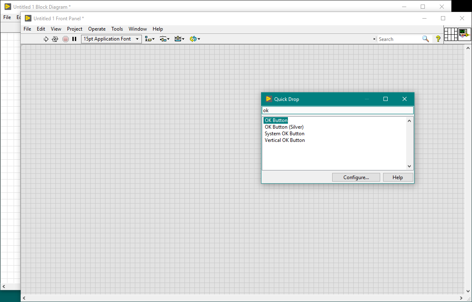Show Context Help with question mark icon
The height and width of the screenshot is (302, 472).
(x=438, y=39)
